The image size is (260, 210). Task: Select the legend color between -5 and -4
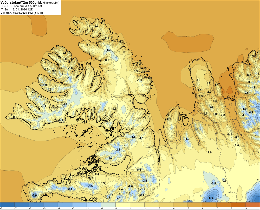coord(51,205)
